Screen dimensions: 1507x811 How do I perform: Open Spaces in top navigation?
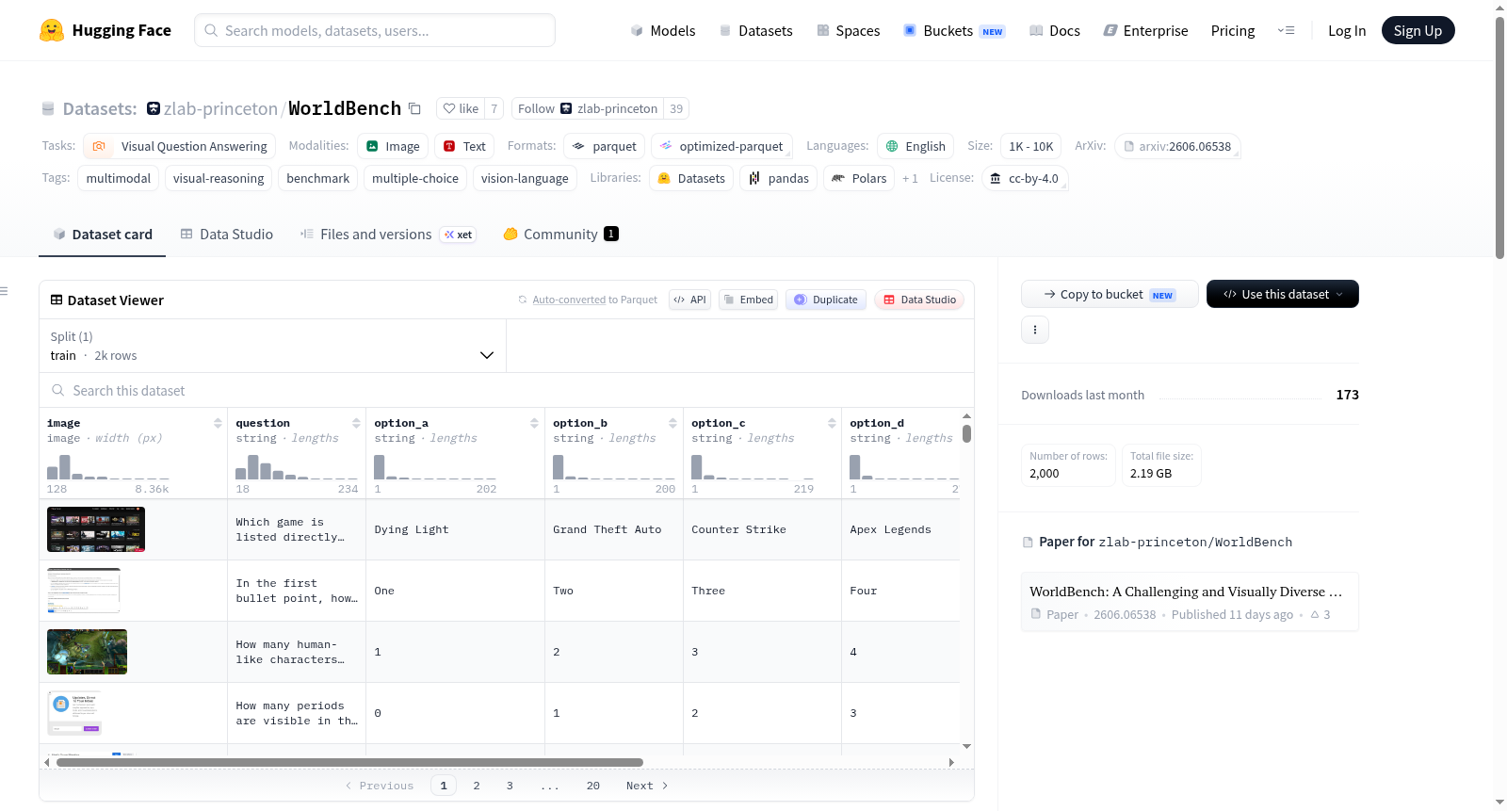pos(848,30)
